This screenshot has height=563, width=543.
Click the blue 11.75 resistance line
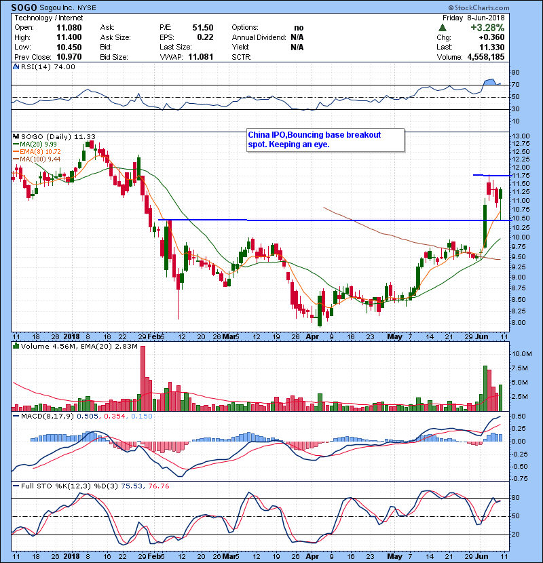tap(492, 175)
